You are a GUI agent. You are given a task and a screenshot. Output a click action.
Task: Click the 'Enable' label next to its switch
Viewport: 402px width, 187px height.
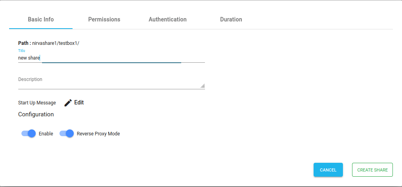tap(46, 133)
